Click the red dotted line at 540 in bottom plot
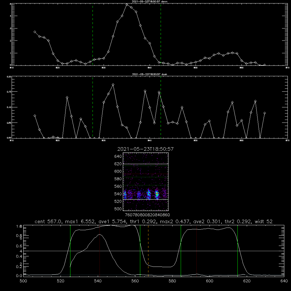 pos(100,251)
